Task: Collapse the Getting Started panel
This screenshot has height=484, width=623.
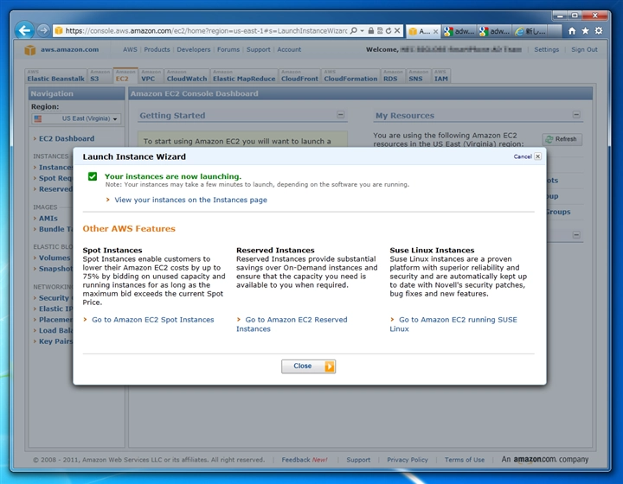Action: click(x=341, y=115)
